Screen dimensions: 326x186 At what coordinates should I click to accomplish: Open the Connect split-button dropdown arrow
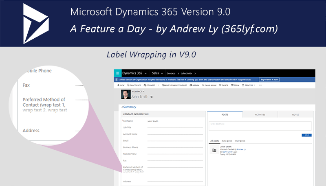(159, 85)
